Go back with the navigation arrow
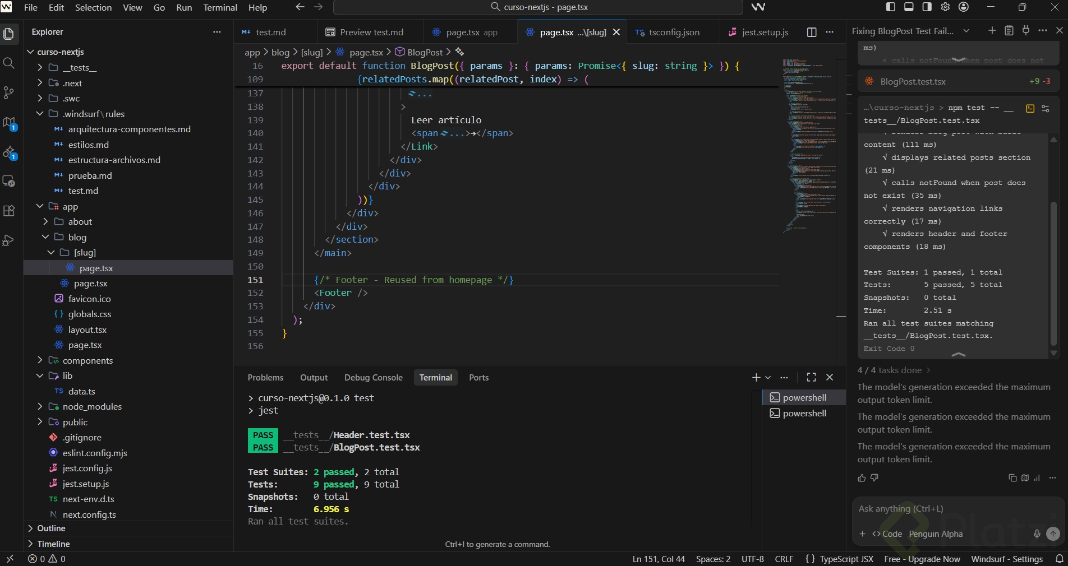 pos(300,7)
